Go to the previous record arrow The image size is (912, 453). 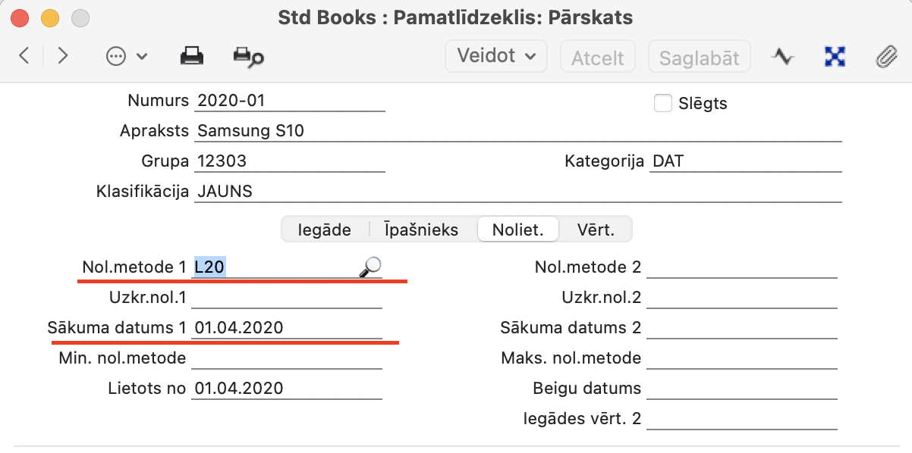[x=24, y=56]
